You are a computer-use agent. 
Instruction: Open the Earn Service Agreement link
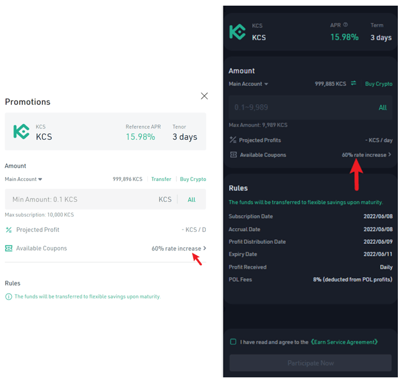(344, 342)
